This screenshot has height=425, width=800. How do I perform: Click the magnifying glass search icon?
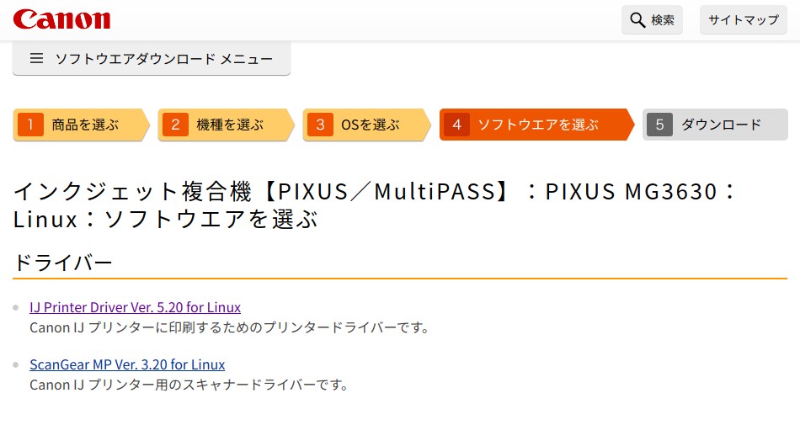point(637,20)
